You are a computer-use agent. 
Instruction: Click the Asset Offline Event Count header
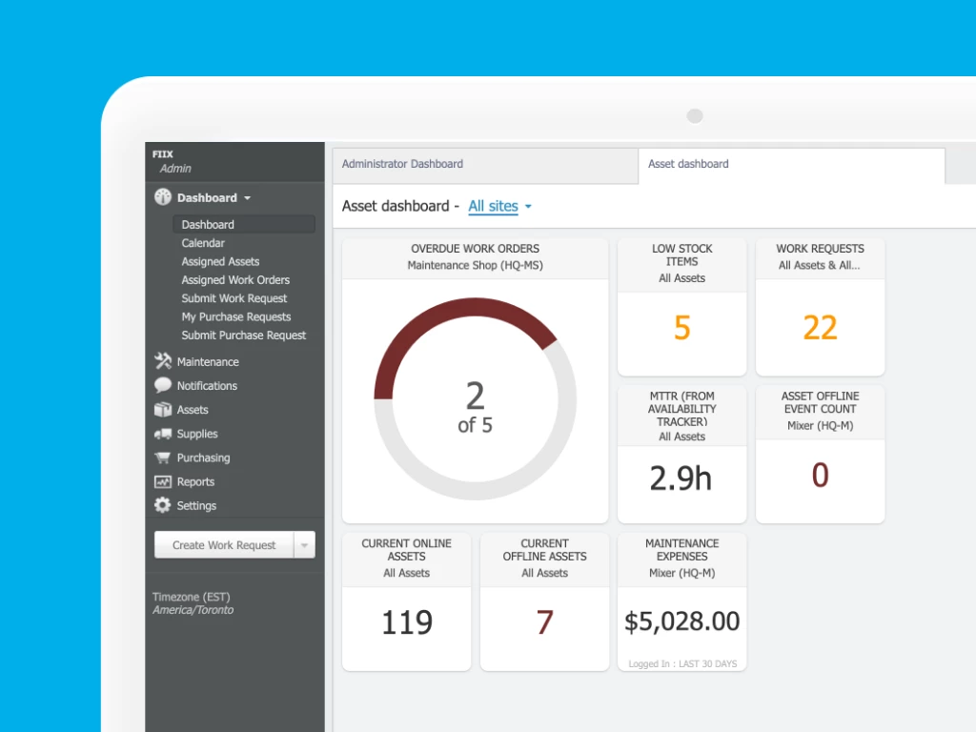click(820, 412)
